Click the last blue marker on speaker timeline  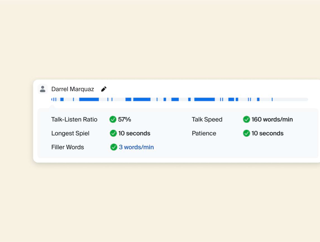[x=272, y=99]
